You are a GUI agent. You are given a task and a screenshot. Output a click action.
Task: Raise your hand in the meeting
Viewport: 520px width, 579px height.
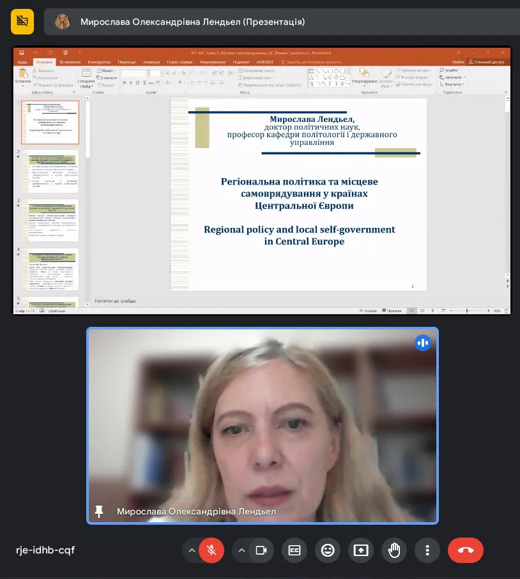[x=394, y=550]
